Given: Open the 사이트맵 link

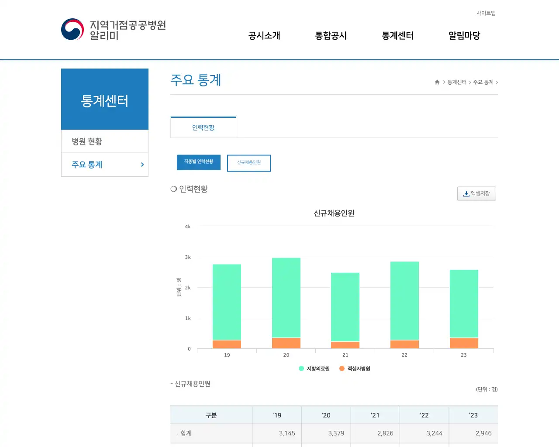Looking at the screenshot, I should [486, 13].
